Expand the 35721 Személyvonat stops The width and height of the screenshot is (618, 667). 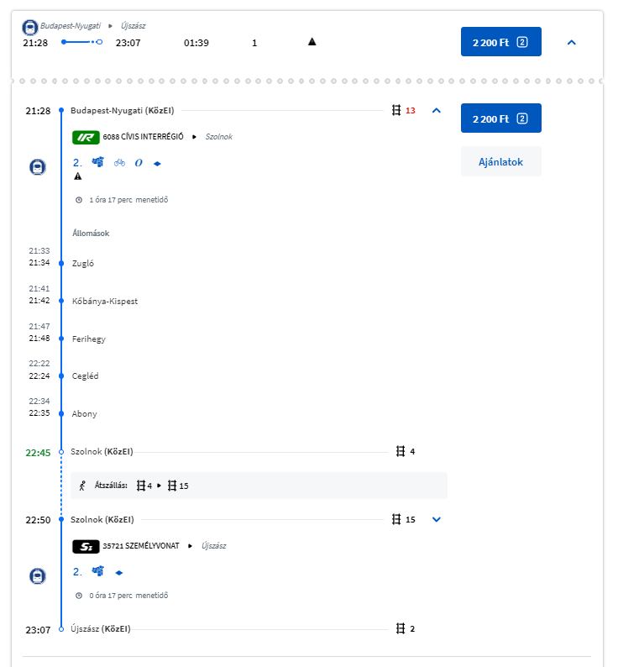(x=437, y=519)
